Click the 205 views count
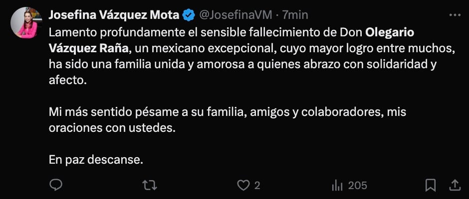469x199 pixels. (357, 186)
